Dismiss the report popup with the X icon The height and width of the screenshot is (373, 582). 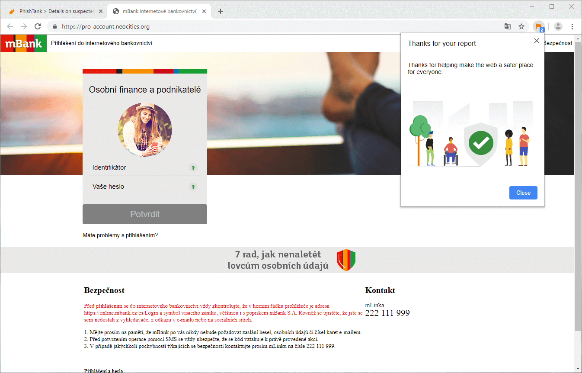[x=537, y=41]
